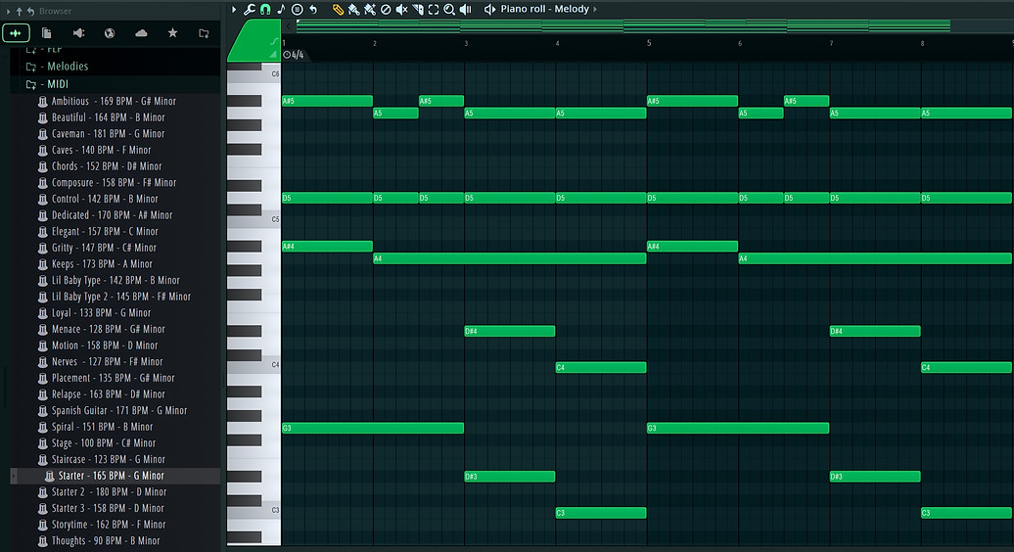Pick Chords - 152 BPM - D# Minor

(107, 166)
